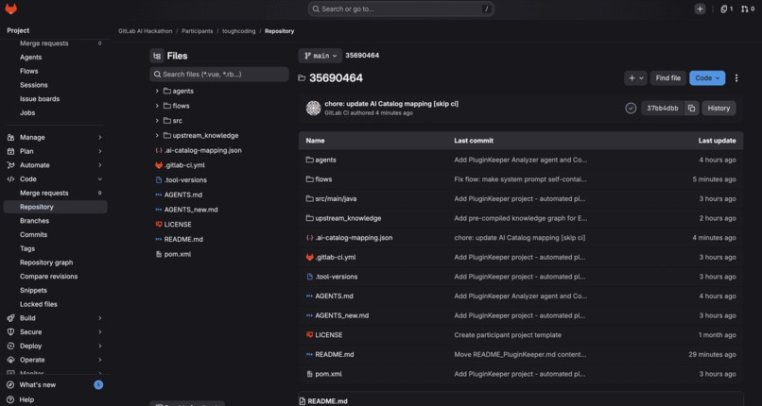Screen dimensions: 762x406
Task: Open AGENTS_new.md in the file tree
Action: 191,210
